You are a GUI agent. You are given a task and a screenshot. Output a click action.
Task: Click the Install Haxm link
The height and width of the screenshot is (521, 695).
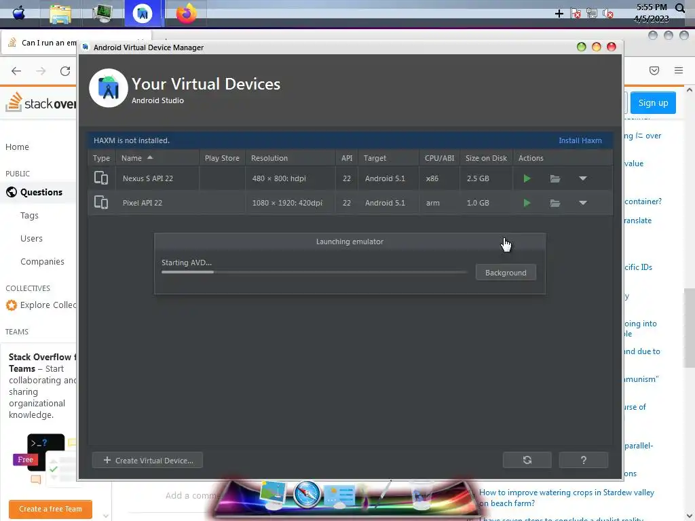(x=580, y=140)
